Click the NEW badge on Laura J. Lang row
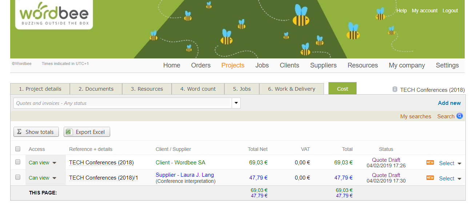This screenshot has width=472, height=209. click(430, 178)
